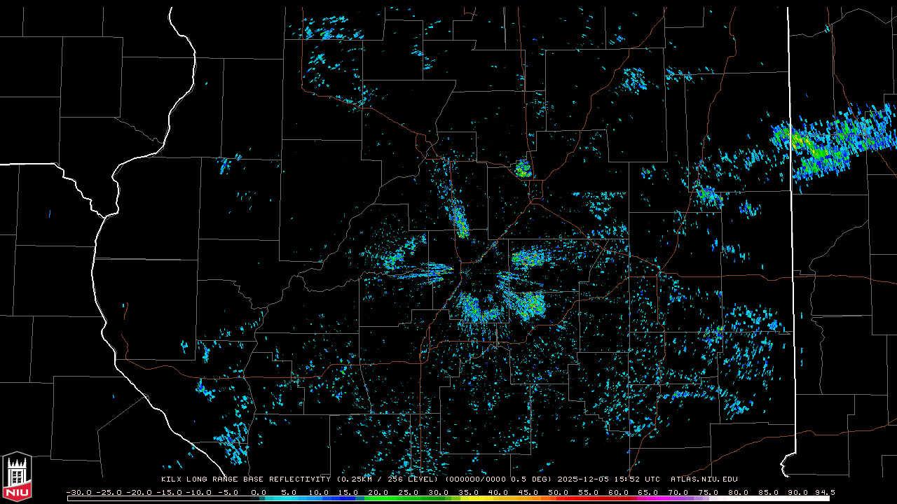This screenshot has height=504, width=897.
Task: Click the small square green echo north-northeast of radar
Action: coord(522,169)
